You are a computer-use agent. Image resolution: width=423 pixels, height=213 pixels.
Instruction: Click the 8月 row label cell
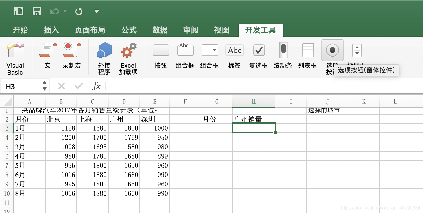(29, 193)
